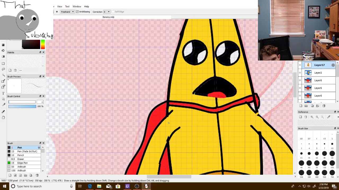Open the Help menu
The image size is (339, 190).
(x=87, y=6)
